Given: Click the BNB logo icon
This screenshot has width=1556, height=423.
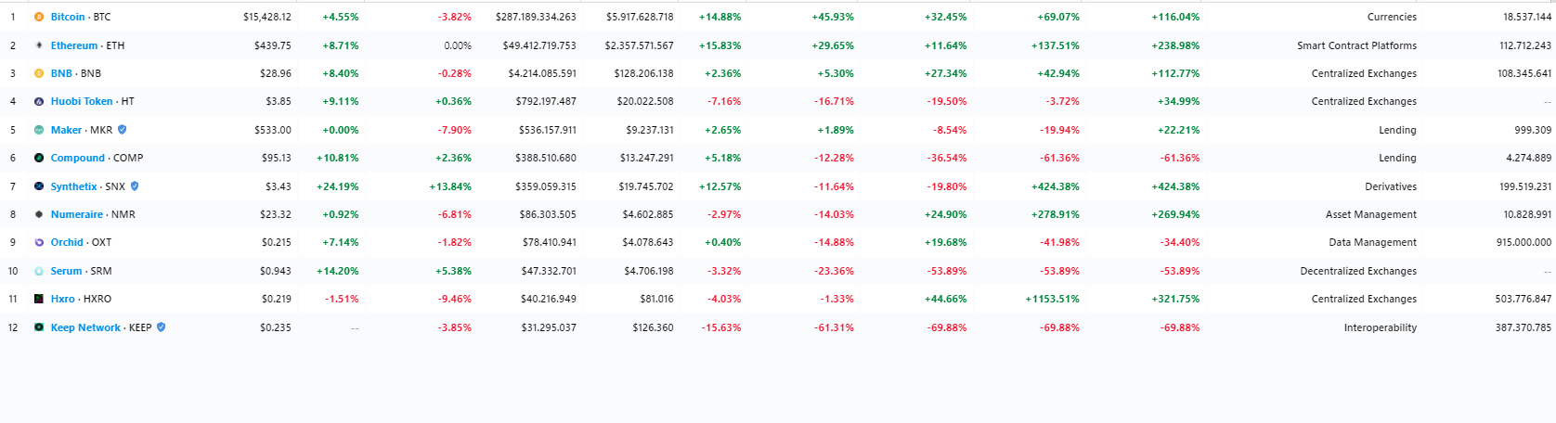Looking at the screenshot, I should click(39, 73).
